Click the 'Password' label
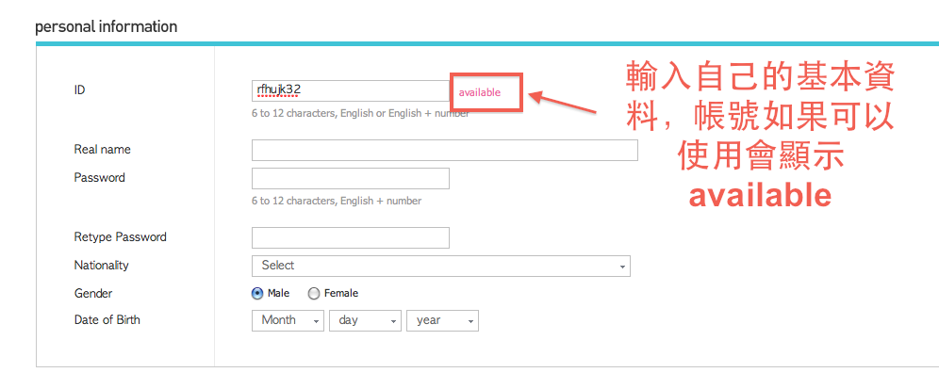Image resolution: width=939 pixels, height=389 pixels. (x=99, y=178)
